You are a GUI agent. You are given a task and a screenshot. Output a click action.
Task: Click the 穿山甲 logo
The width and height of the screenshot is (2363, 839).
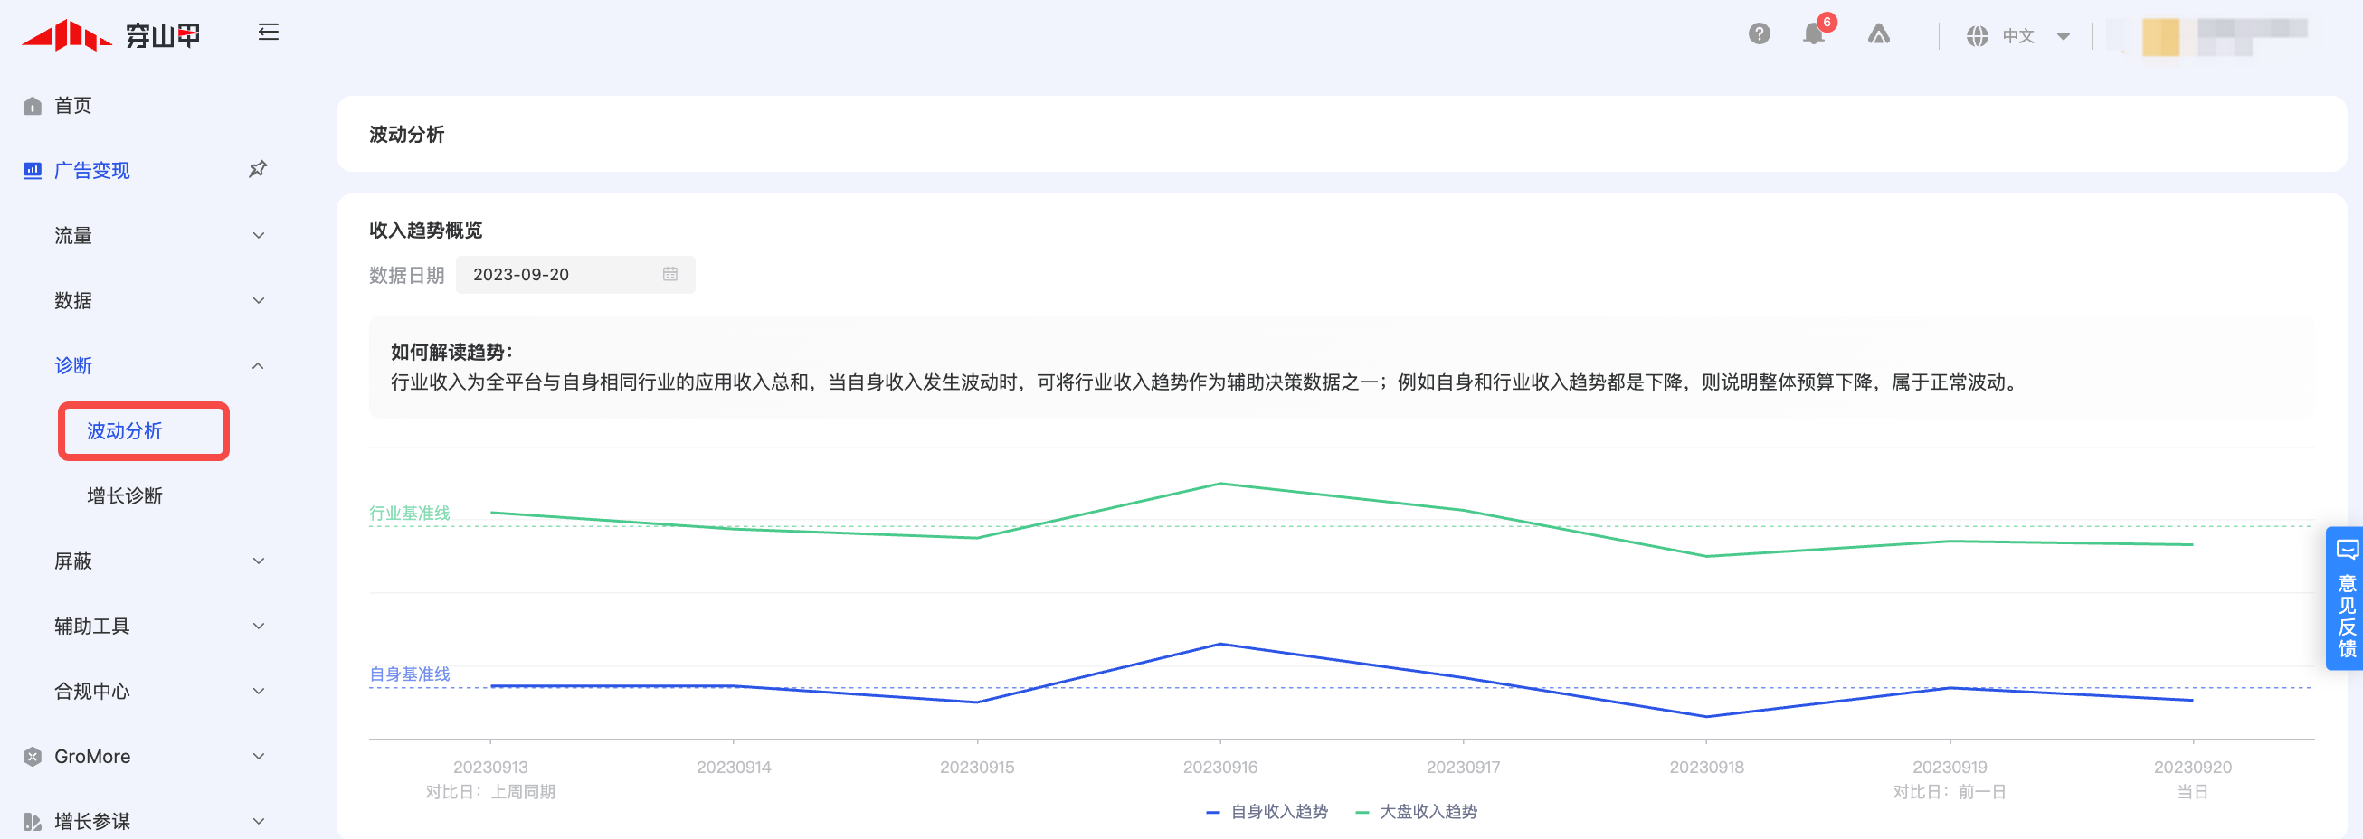click(x=110, y=35)
